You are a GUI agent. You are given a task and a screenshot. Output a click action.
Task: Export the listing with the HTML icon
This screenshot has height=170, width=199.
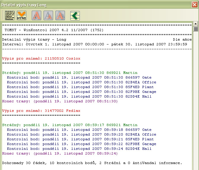pos(21,15)
